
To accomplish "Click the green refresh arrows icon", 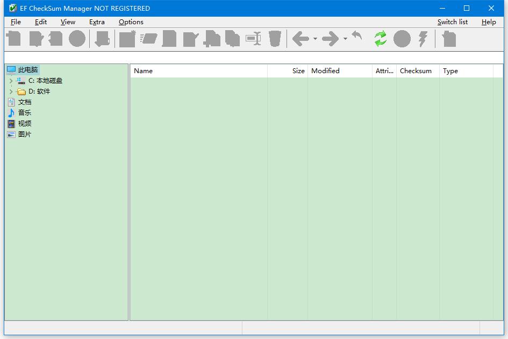I will click(x=381, y=39).
